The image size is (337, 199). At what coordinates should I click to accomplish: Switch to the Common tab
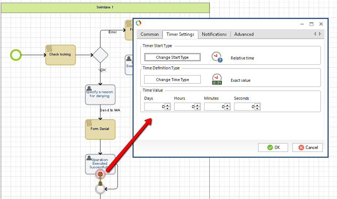[x=150, y=34]
